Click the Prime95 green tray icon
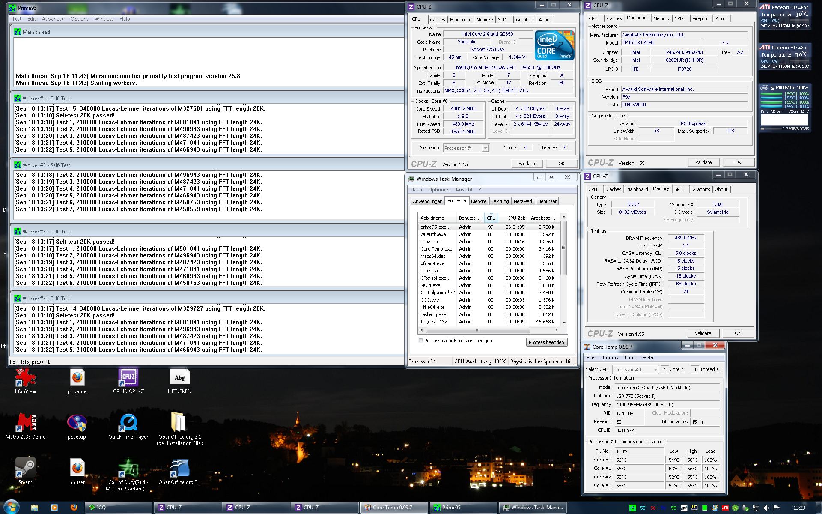The image size is (822, 514). click(632, 508)
